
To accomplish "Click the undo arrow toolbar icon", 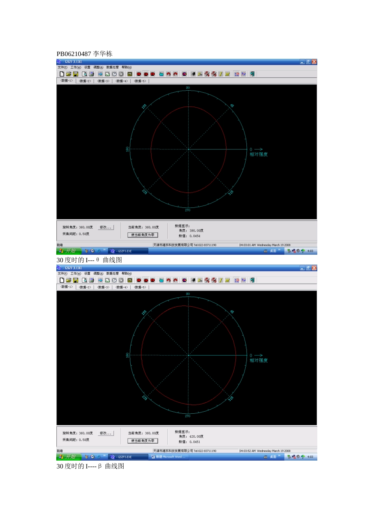I will [168, 74].
